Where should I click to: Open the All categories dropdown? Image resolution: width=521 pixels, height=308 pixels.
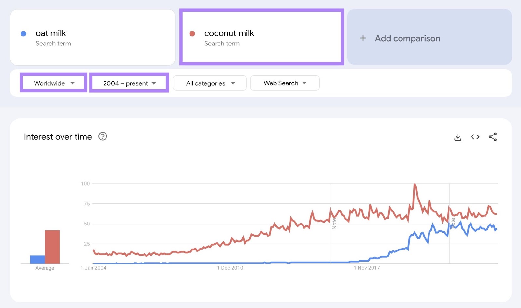(x=209, y=83)
